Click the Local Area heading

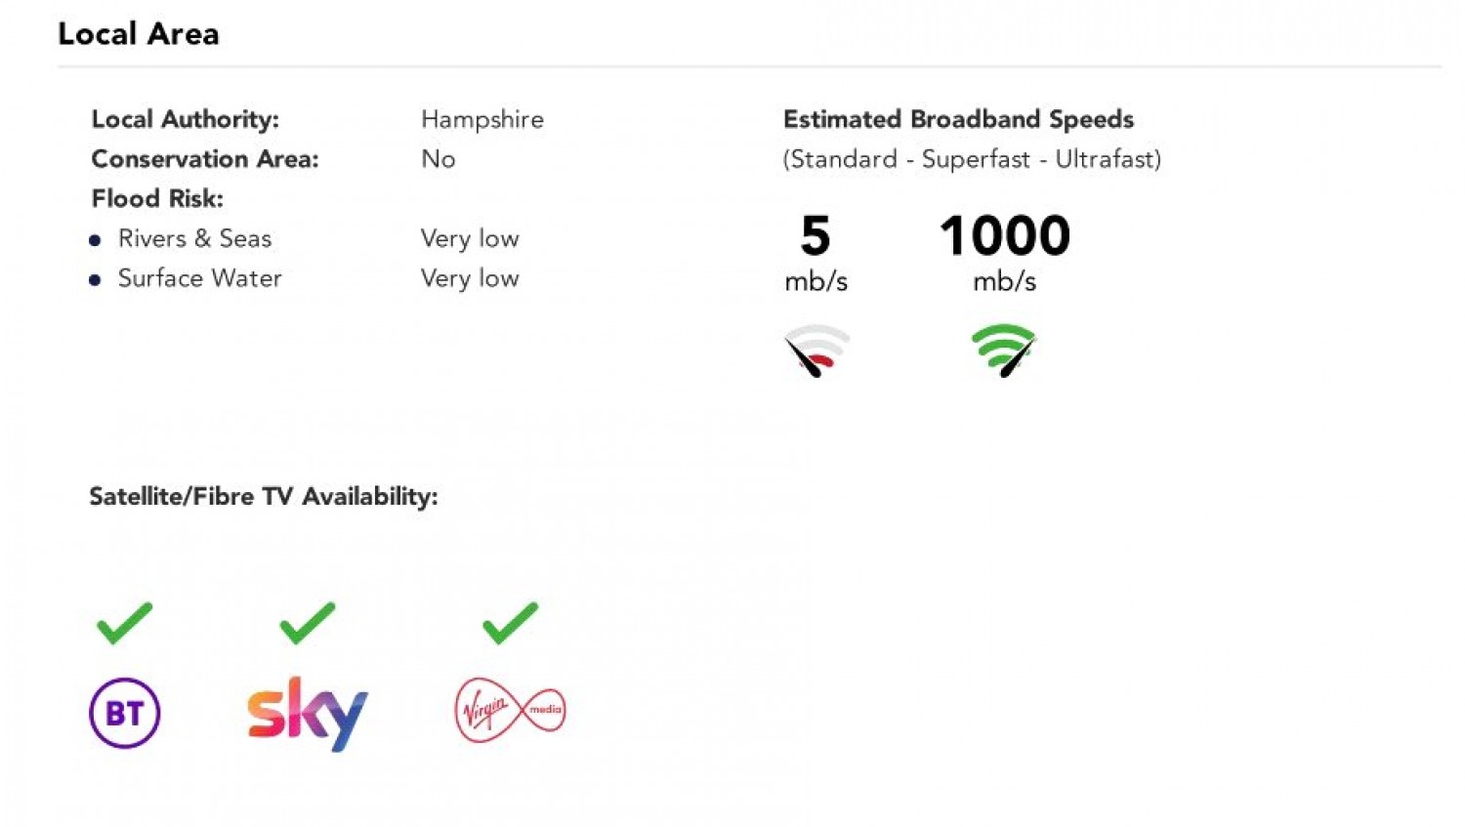(x=139, y=34)
